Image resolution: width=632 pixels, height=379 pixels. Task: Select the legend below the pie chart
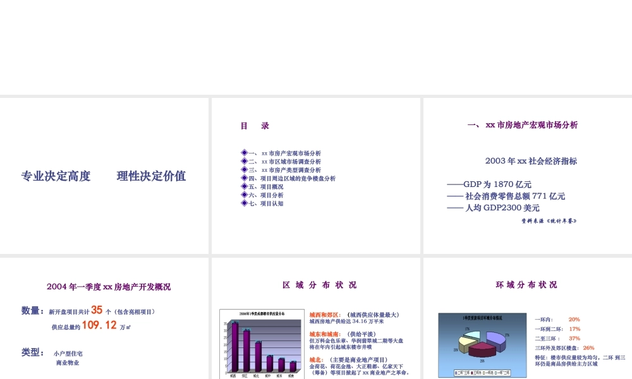tap(482, 371)
